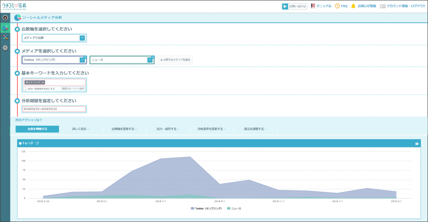Viewport: 428px width, 222px height.
Task: Click the account card icon
Action: (383, 6)
